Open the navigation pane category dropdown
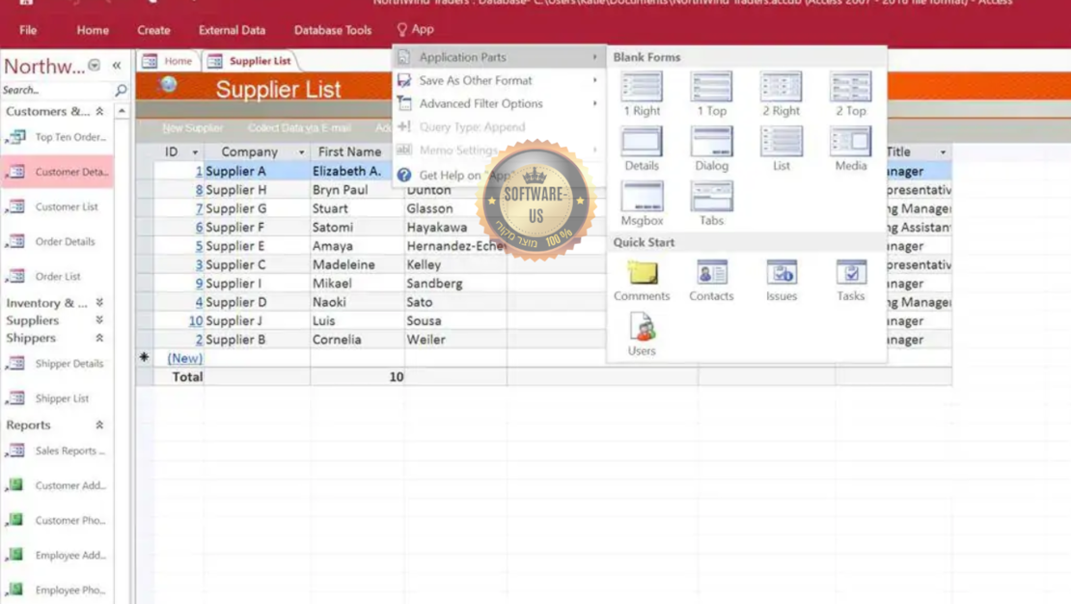Viewport: 1071px width, 604px height. [95, 66]
